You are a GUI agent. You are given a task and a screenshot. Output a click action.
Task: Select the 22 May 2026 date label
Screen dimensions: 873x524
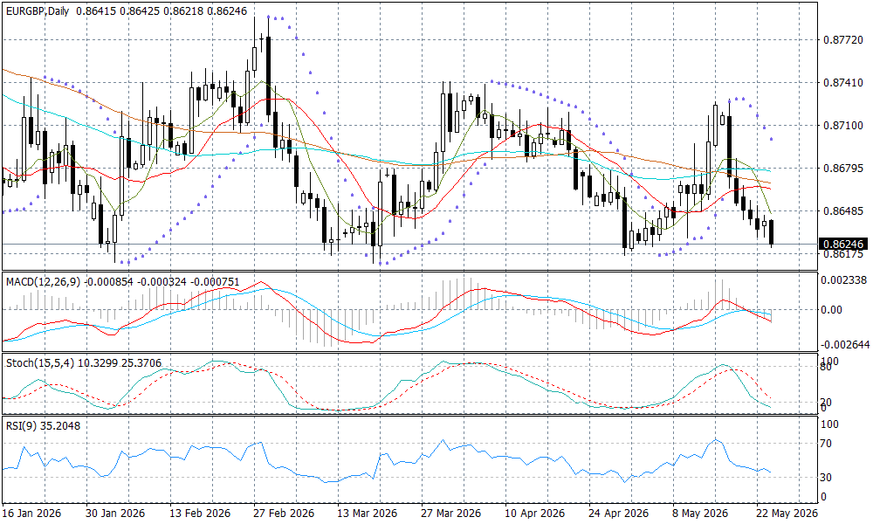[787, 513]
